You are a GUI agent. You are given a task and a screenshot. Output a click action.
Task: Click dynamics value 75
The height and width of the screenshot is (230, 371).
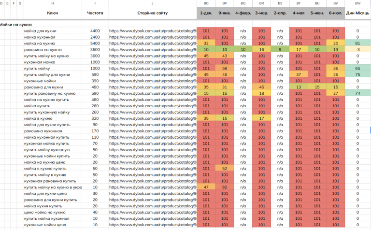[358, 74]
